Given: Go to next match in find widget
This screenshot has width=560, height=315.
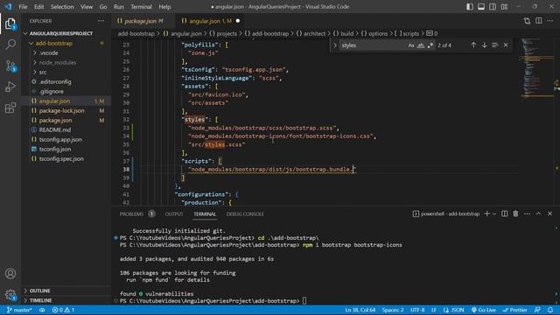Looking at the screenshot, I should click(484, 45).
